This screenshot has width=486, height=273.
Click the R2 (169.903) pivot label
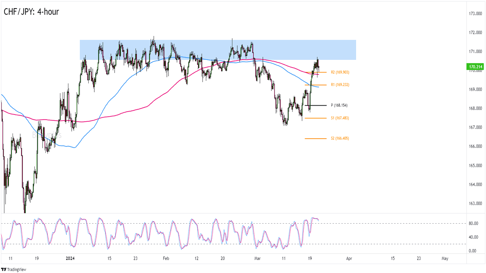tap(340, 72)
